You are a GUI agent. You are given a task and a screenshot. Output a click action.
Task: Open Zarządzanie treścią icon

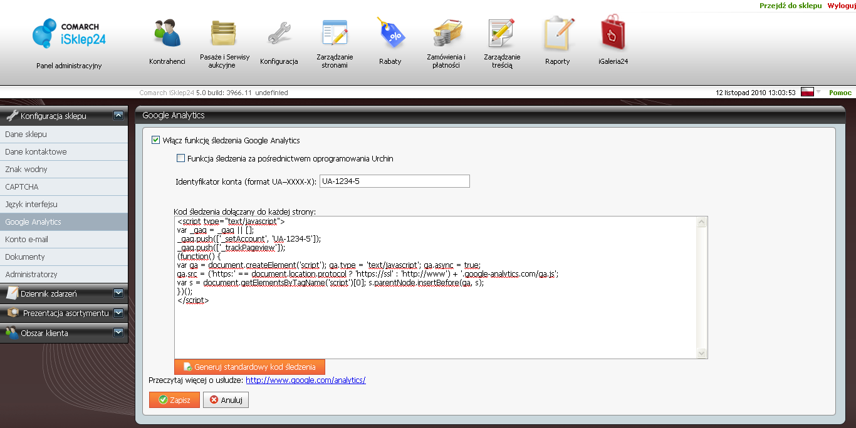pos(502,33)
